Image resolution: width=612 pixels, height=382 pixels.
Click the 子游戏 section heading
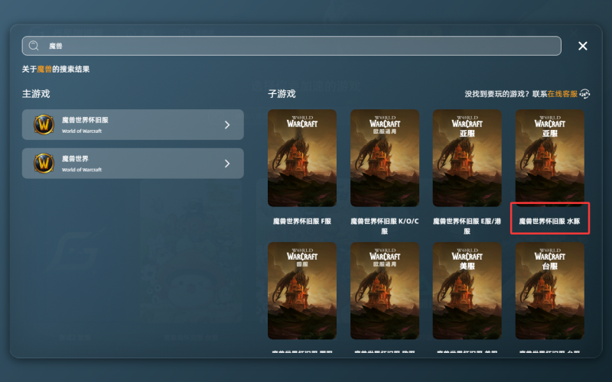(282, 94)
